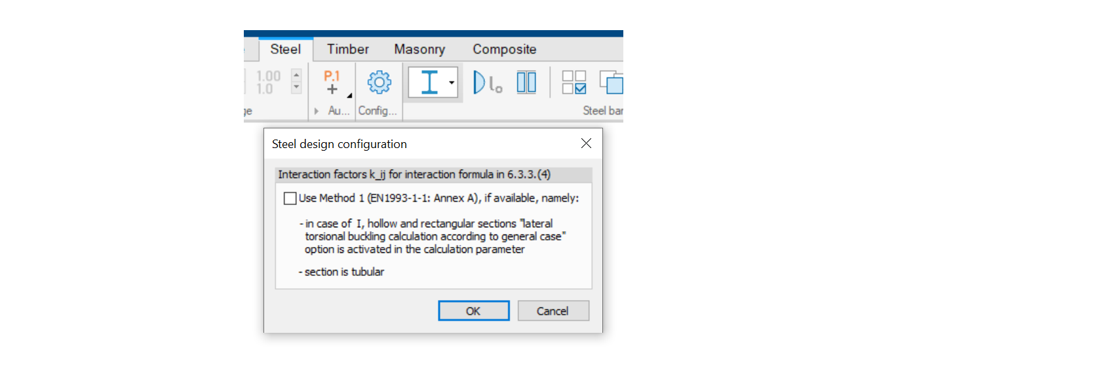This screenshot has height=378, width=1109.
Task: Decrease value with spinner down arrow
Action: click(x=296, y=88)
